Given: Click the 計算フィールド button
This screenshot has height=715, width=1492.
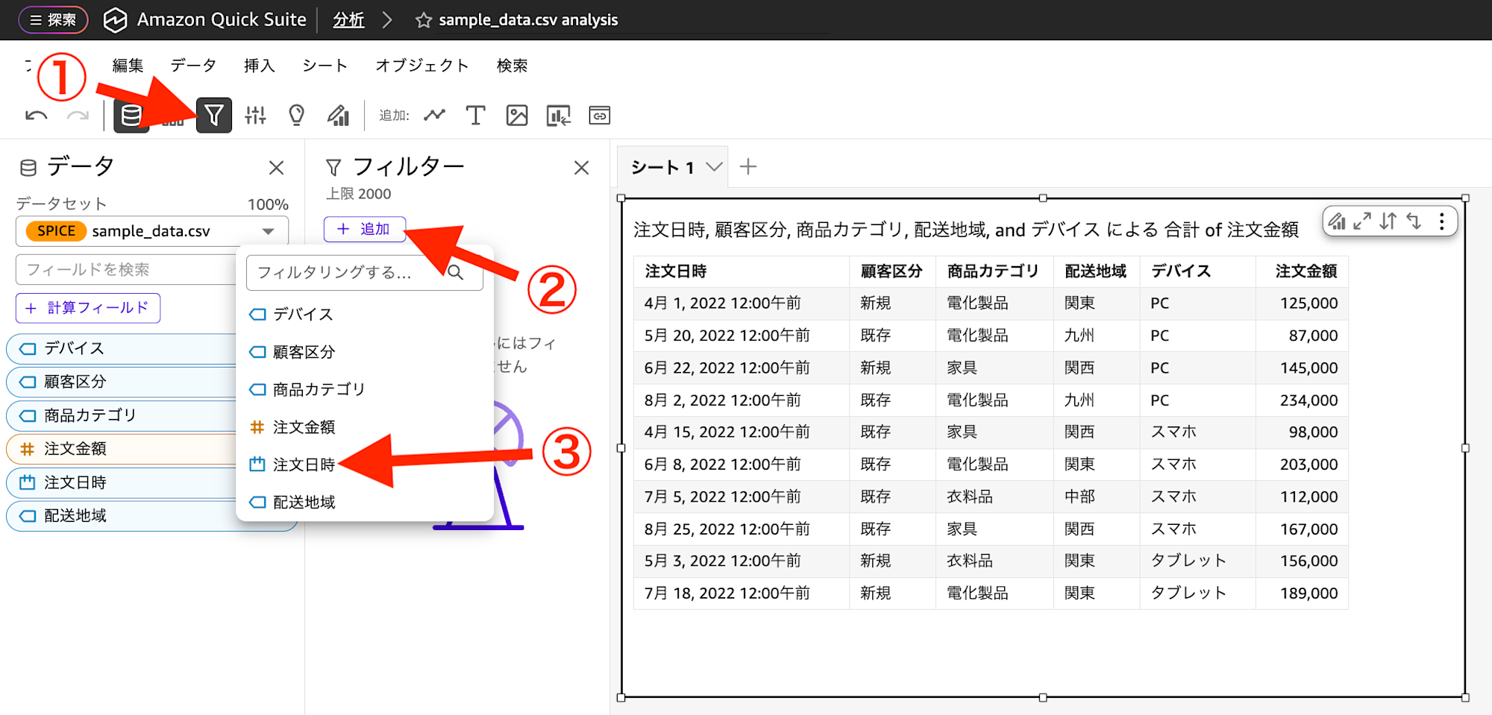Looking at the screenshot, I should point(88,308).
